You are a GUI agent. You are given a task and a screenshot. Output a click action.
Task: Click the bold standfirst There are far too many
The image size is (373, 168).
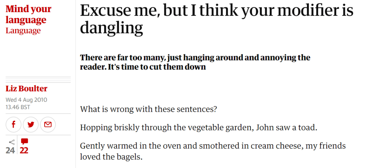coord(195,62)
